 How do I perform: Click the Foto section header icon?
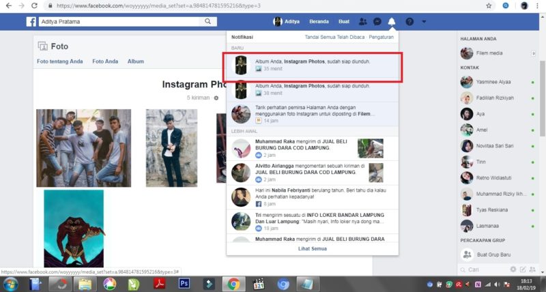tap(42, 46)
